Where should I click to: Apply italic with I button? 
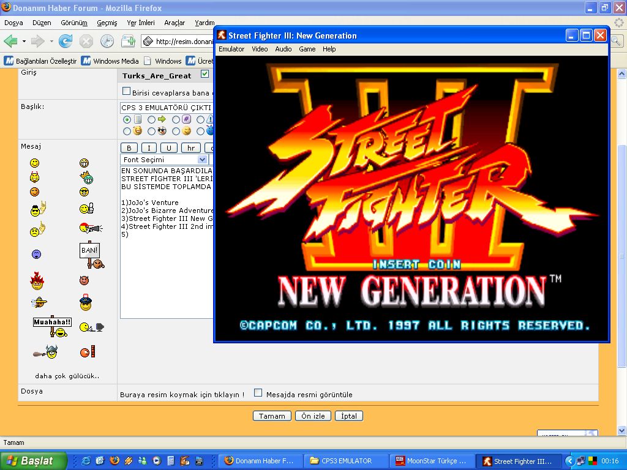tap(149, 148)
